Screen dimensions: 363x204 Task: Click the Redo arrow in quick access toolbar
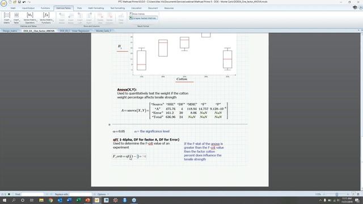coord(29,2)
